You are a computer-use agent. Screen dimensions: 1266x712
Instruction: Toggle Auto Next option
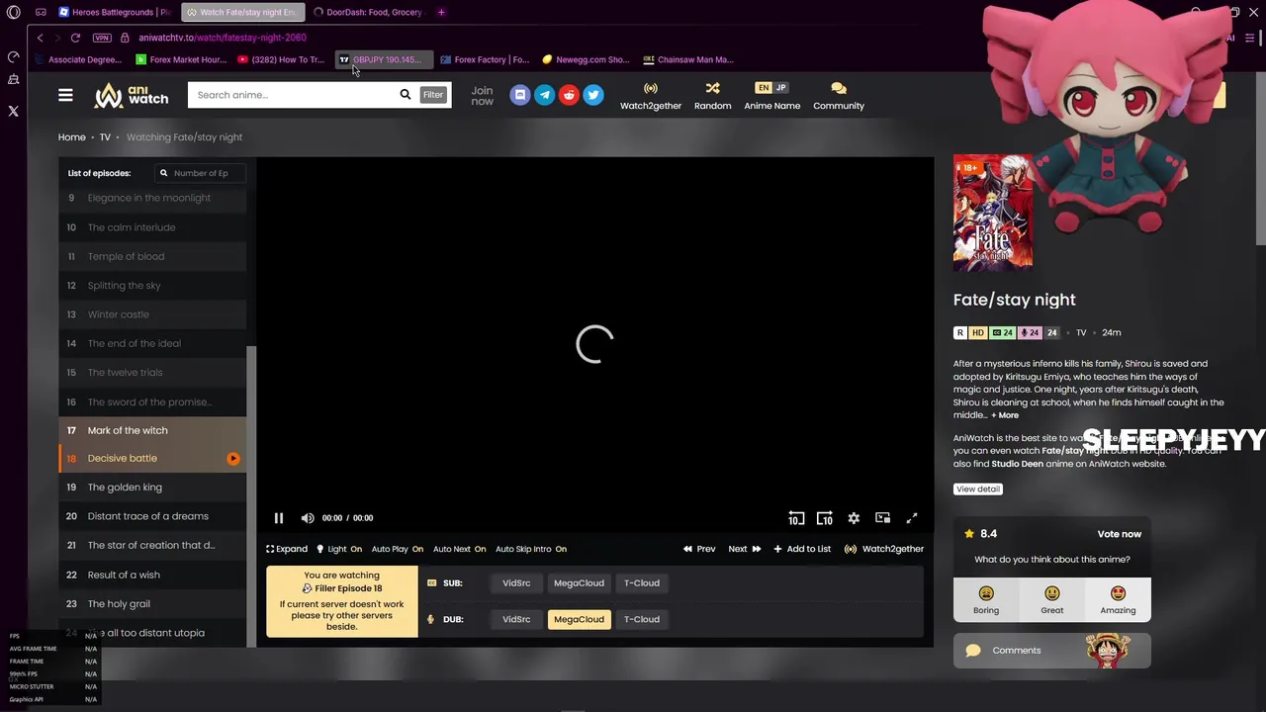click(x=459, y=549)
